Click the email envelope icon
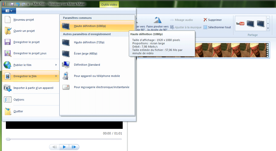Image resolution: width=276 pixels, height=151 pixels. pyautogui.click(x=66, y=87)
